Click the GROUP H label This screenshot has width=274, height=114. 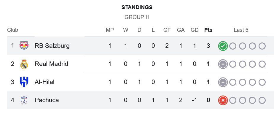pyautogui.click(x=137, y=17)
